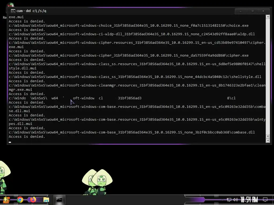Click the pair of Peridot desktop characters
274x205 pixels.
[x=97, y=182]
